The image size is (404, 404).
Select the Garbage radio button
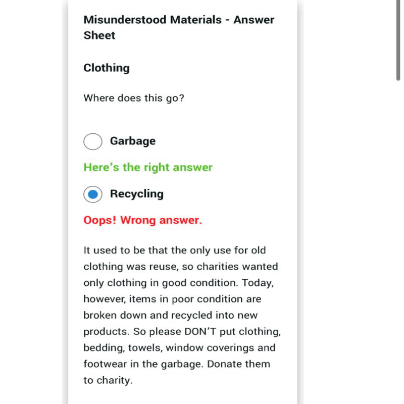(93, 141)
